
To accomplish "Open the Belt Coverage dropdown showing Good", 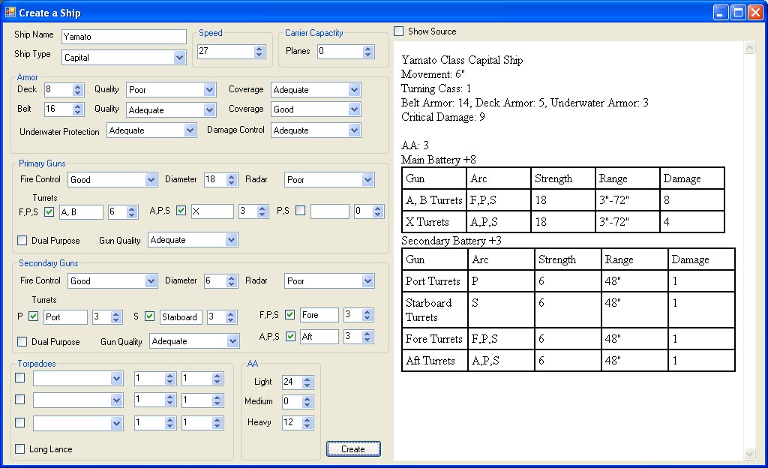I will pos(355,109).
